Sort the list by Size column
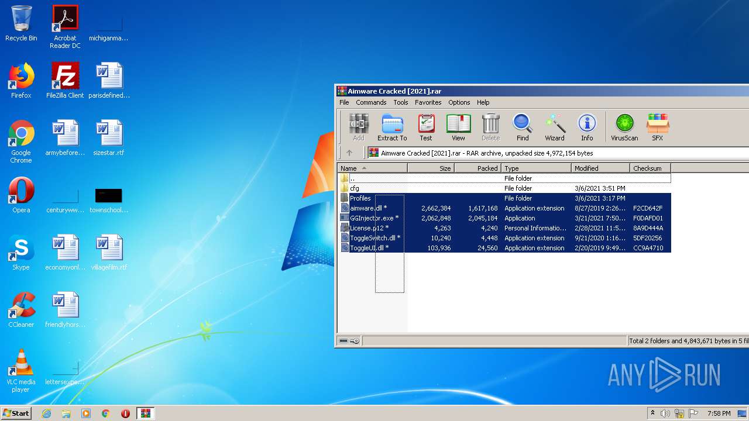 point(431,168)
